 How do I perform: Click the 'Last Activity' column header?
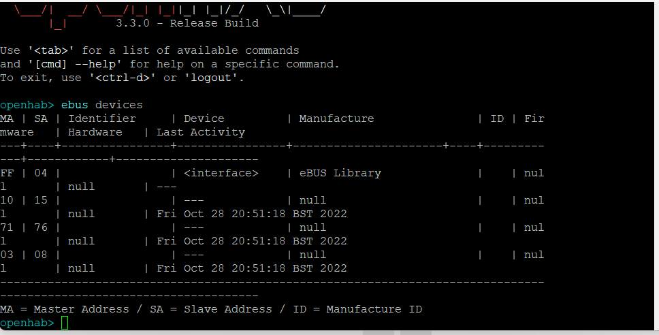(x=201, y=132)
